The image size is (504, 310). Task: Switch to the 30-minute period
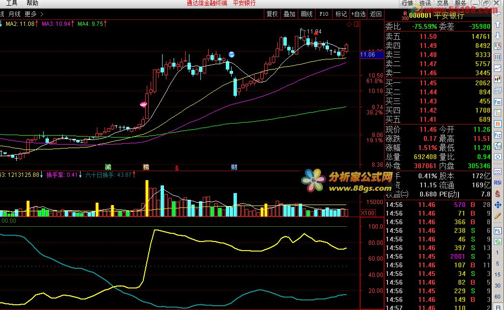498,286
